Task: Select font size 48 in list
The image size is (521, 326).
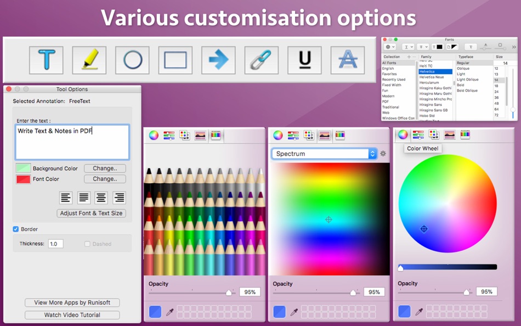Action: [x=496, y=104]
